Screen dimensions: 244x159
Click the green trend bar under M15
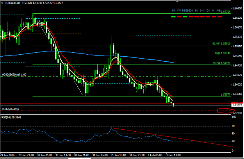(x=185, y=17)
